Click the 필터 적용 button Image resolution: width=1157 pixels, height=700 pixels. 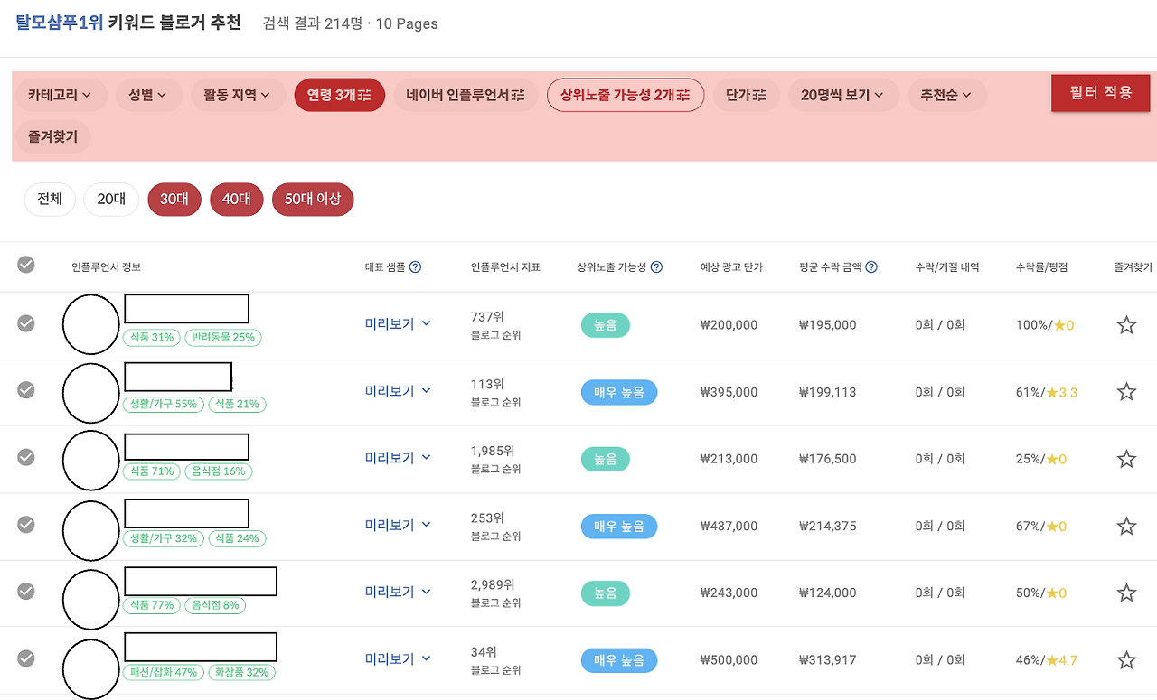1100,92
